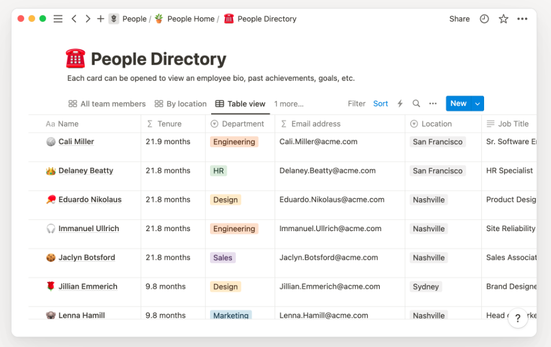Open help question mark button
Screen dimensions: 551x347
[518, 318]
